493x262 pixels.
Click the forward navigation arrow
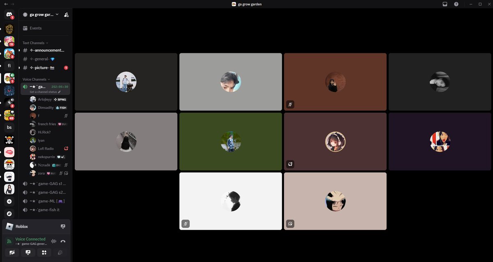coord(12,4)
